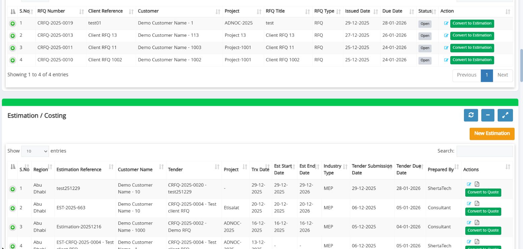
Task: Sort estimations by Estimation Reference
Action: point(85,170)
